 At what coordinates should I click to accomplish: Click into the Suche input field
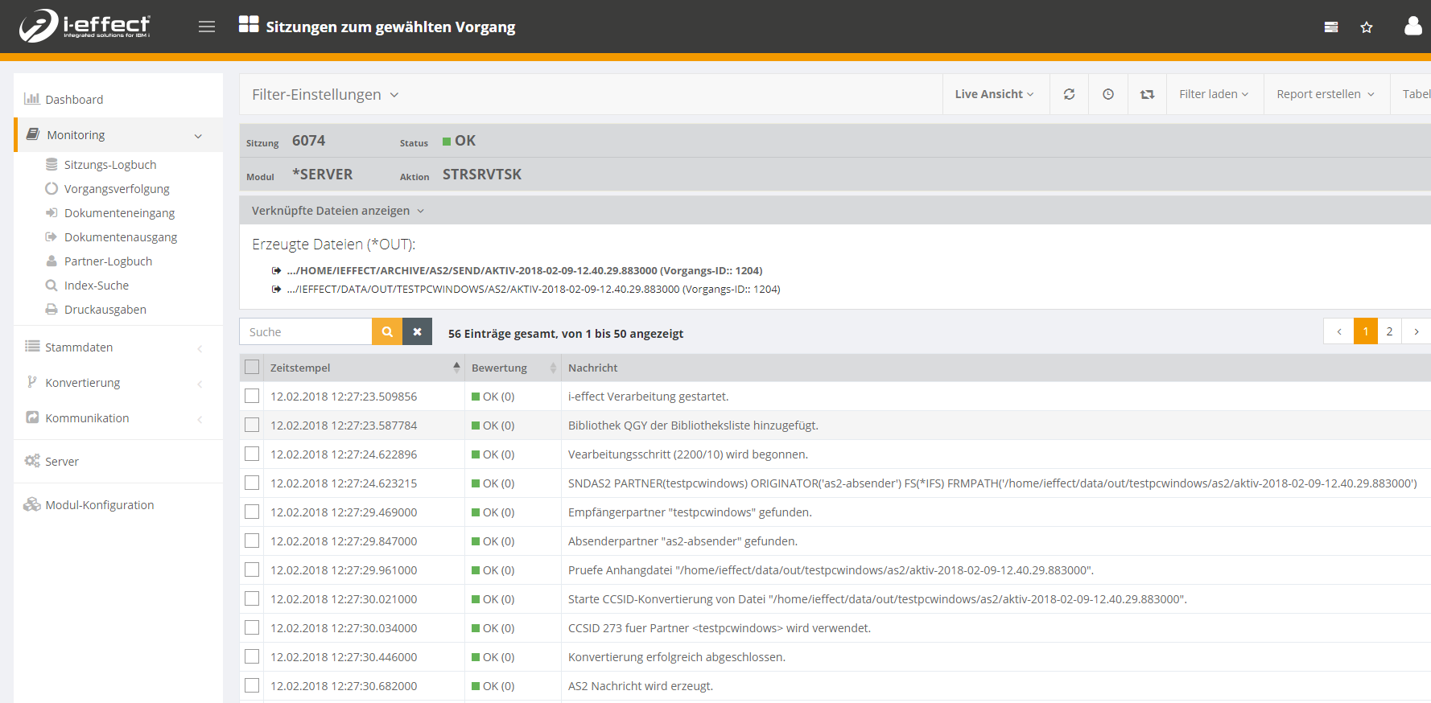point(306,331)
